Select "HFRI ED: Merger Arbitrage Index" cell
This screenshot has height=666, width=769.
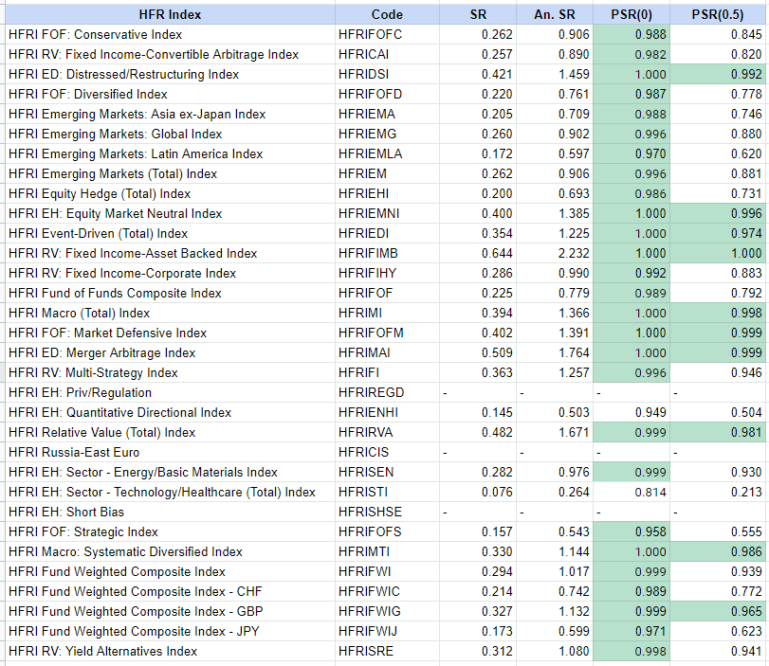[170, 352]
